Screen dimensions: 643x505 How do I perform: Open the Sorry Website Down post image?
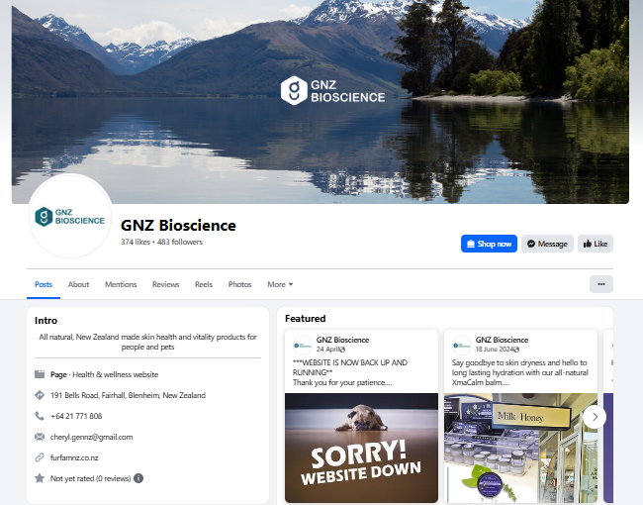(x=361, y=448)
